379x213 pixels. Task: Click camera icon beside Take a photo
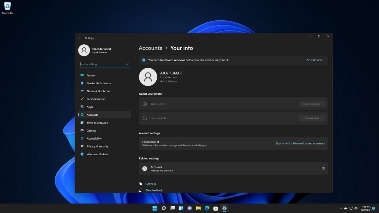point(145,104)
